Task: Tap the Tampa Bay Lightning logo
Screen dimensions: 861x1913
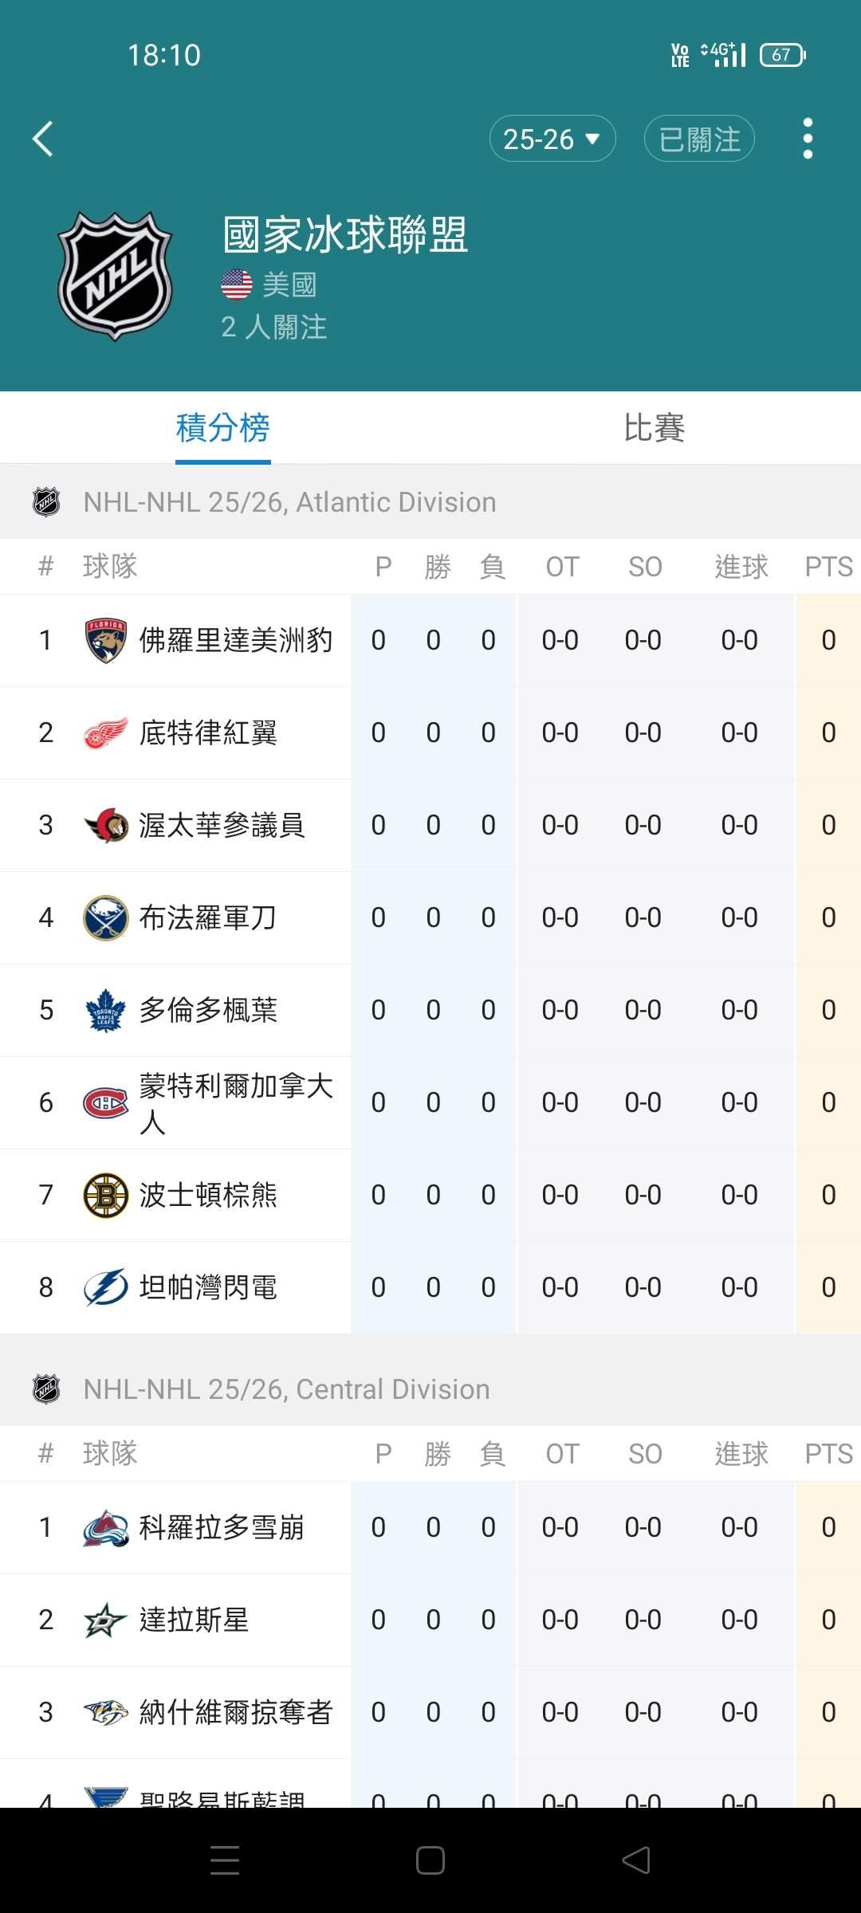Action: point(105,1287)
